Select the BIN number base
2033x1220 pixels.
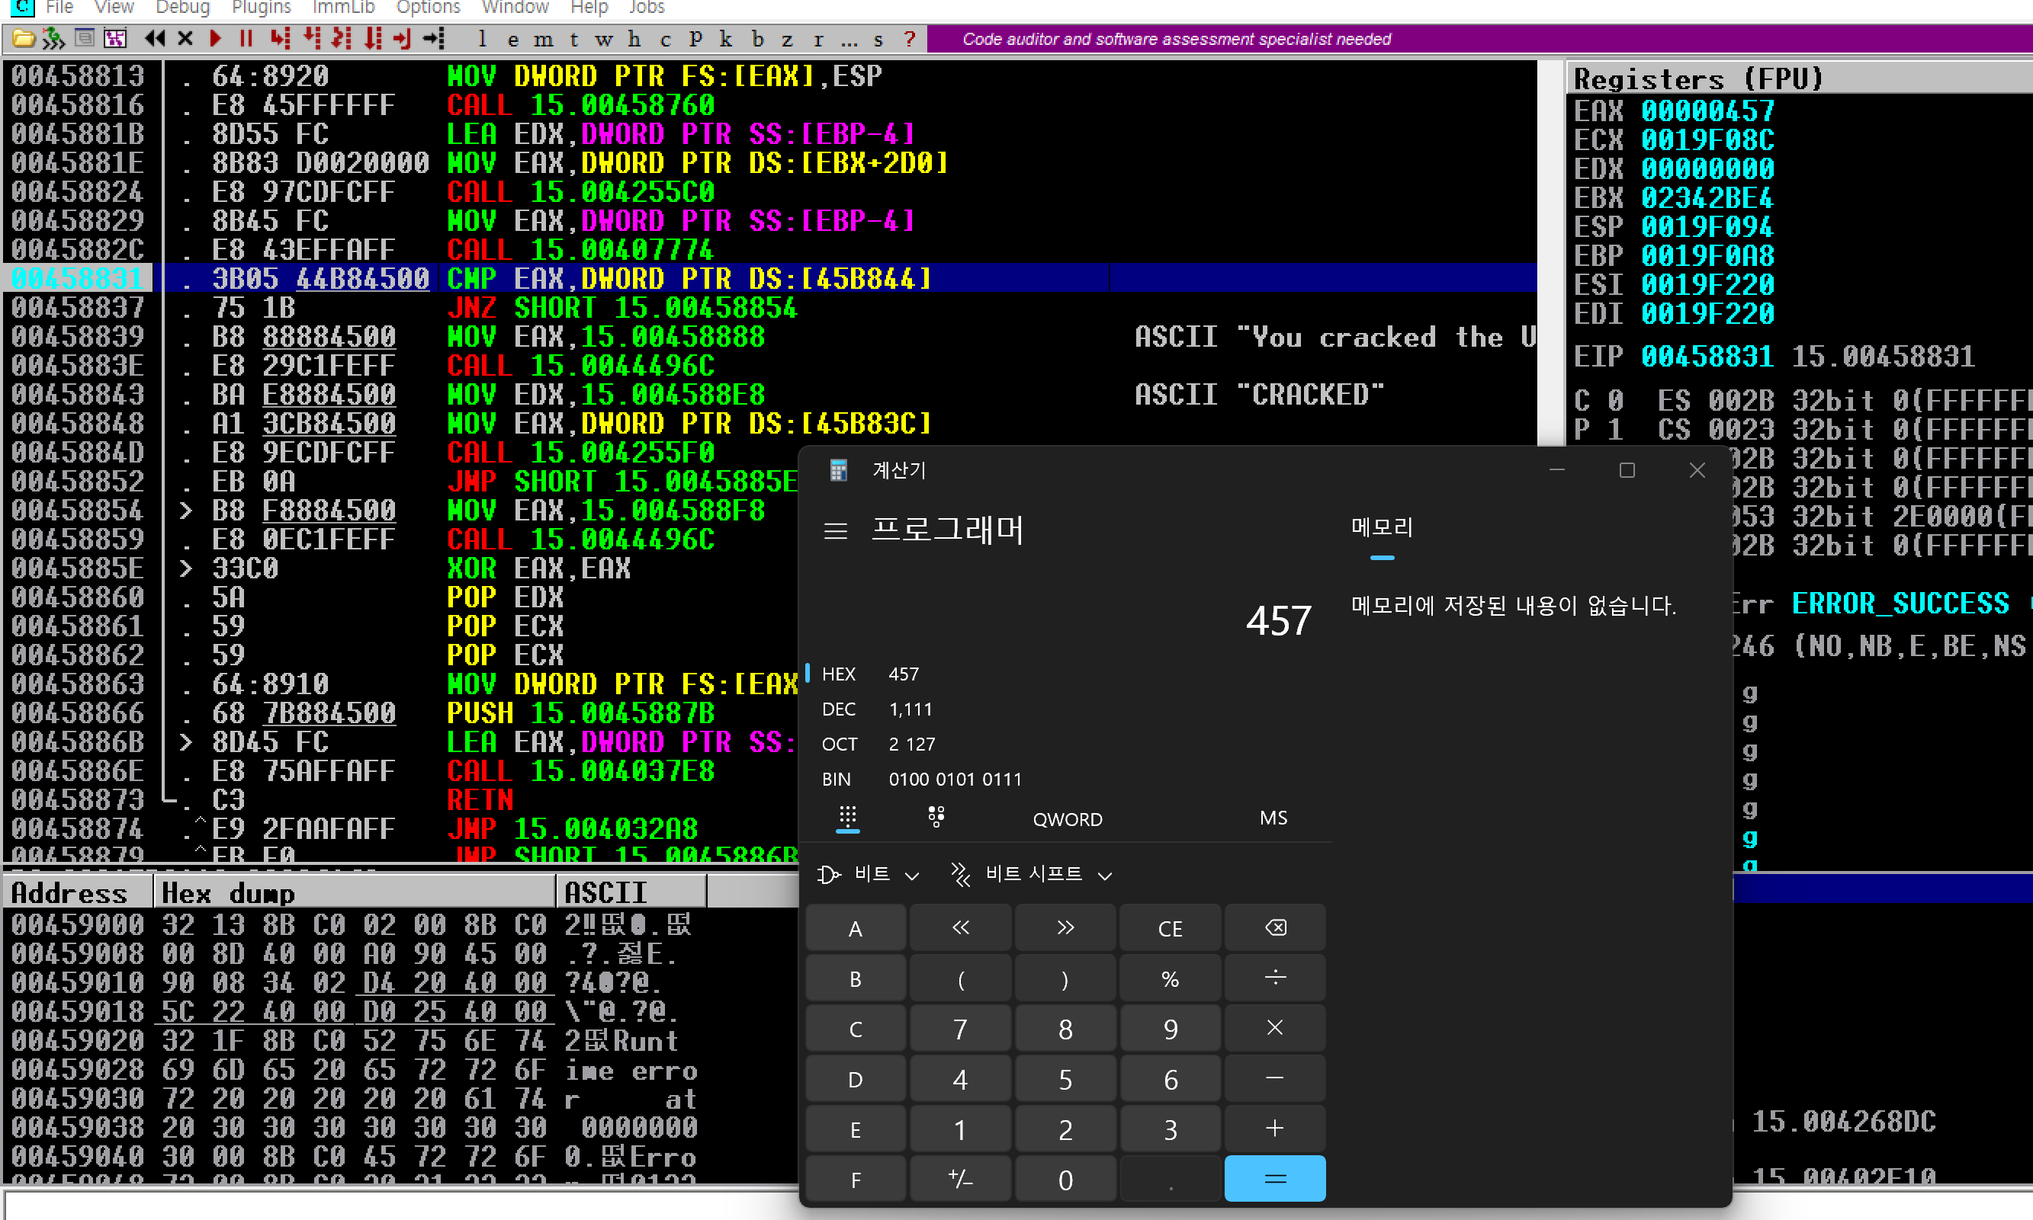(837, 780)
